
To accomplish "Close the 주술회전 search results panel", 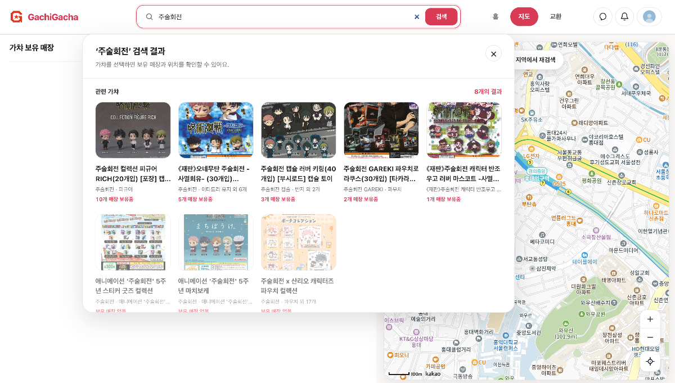I will coord(493,54).
